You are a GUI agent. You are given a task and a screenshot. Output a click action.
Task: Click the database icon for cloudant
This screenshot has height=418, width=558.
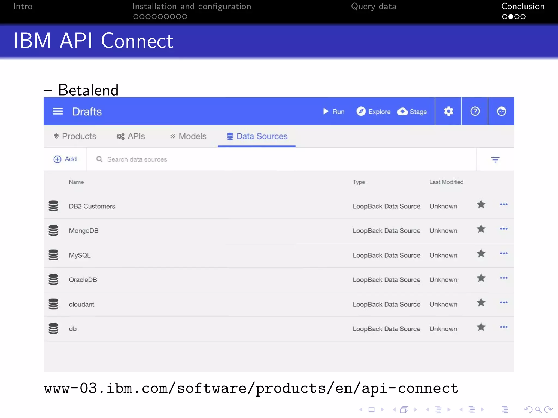(53, 304)
